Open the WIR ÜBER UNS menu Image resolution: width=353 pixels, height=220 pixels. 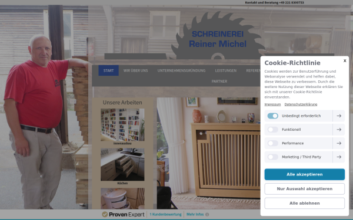pyautogui.click(x=135, y=70)
